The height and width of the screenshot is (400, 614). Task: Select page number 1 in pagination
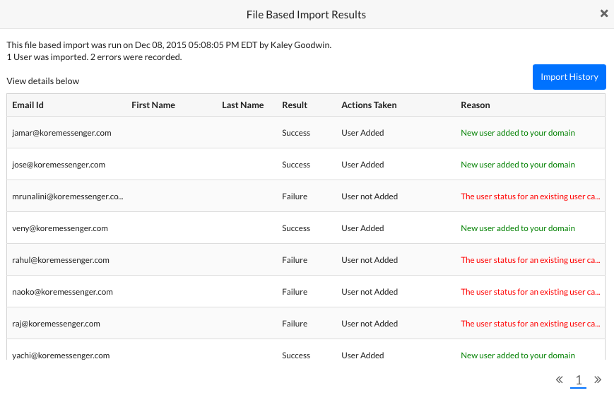coord(579,380)
